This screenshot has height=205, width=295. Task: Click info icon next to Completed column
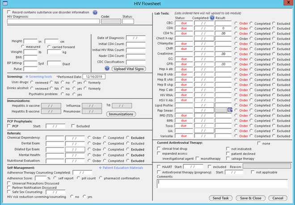pyautogui.click(x=212, y=18)
